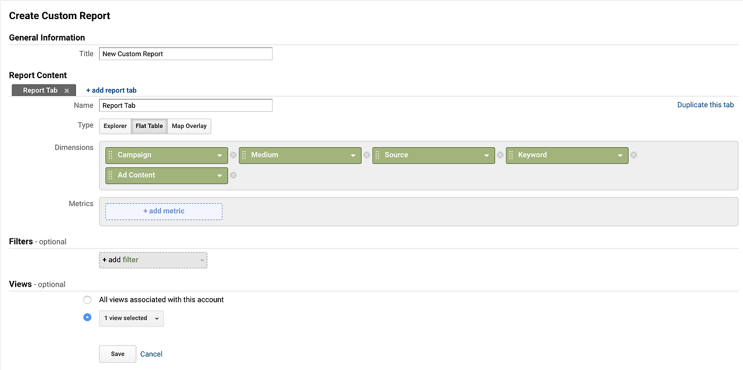Remove the Medium dimension with its x icon
Screen dimensions: 743x370
[x=366, y=155]
